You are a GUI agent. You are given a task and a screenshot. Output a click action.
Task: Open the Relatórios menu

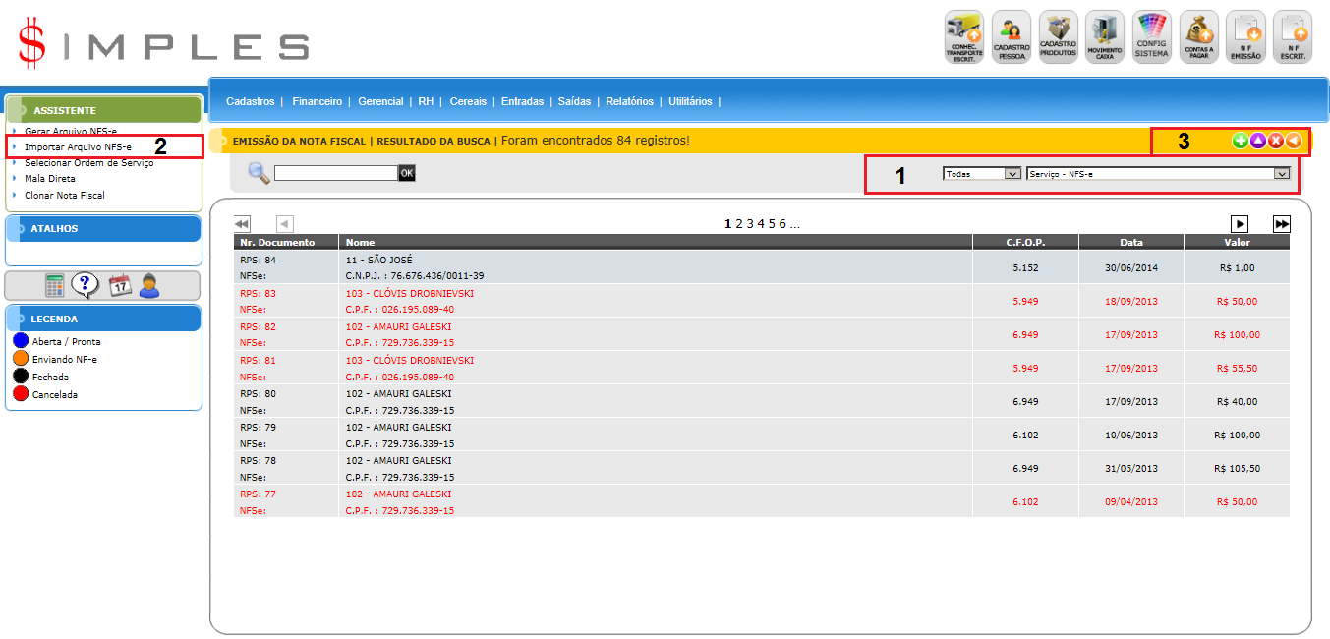click(629, 101)
